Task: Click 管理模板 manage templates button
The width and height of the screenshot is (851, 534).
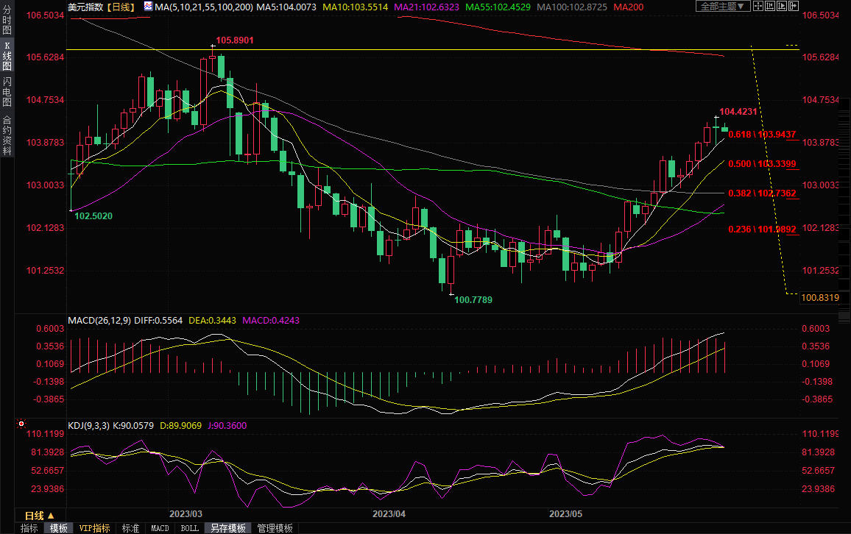Action: 275,528
